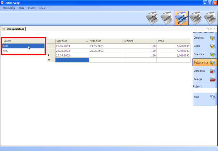Click the Iznos cell 7,6600000
218x151 pixels.
[x=173, y=46]
